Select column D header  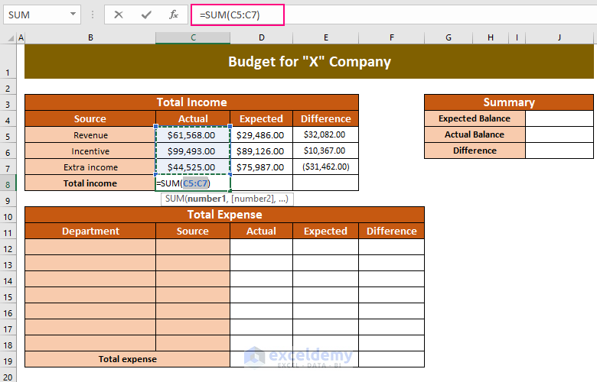(262, 37)
